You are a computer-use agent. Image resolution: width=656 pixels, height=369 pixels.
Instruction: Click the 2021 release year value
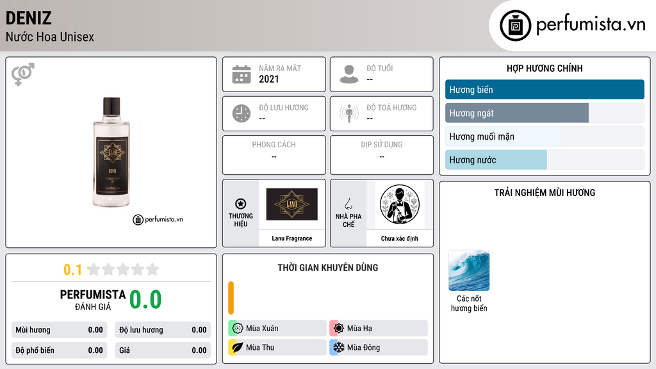tap(268, 79)
